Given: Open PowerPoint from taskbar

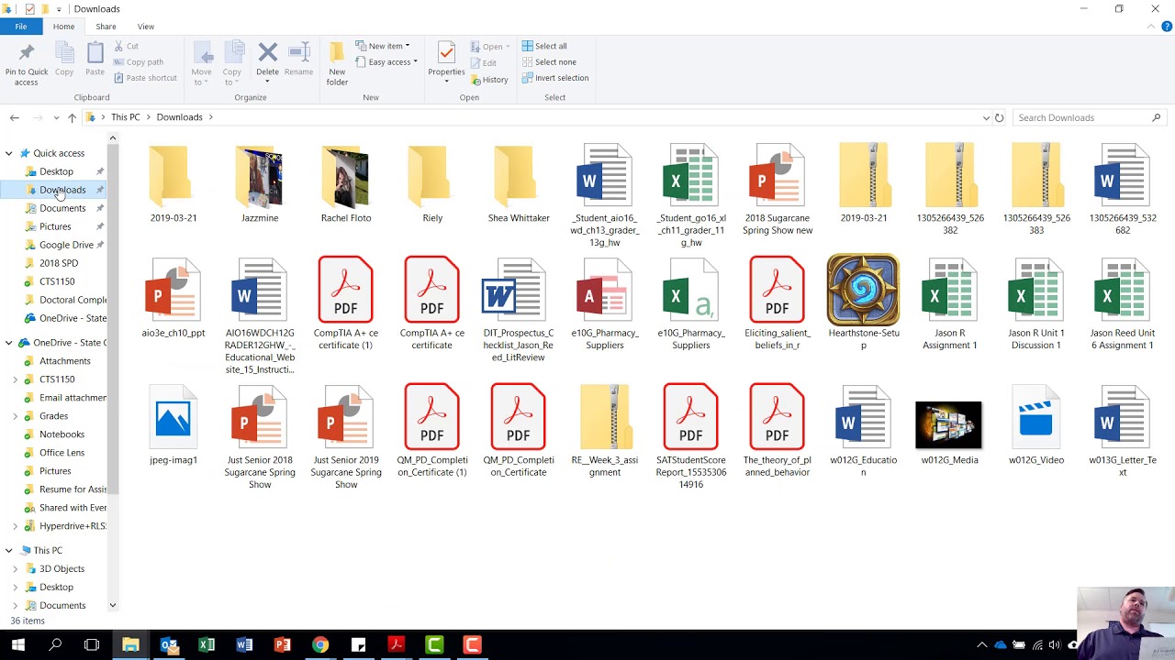Looking at the screenshot, I should (x=282, y=645).
